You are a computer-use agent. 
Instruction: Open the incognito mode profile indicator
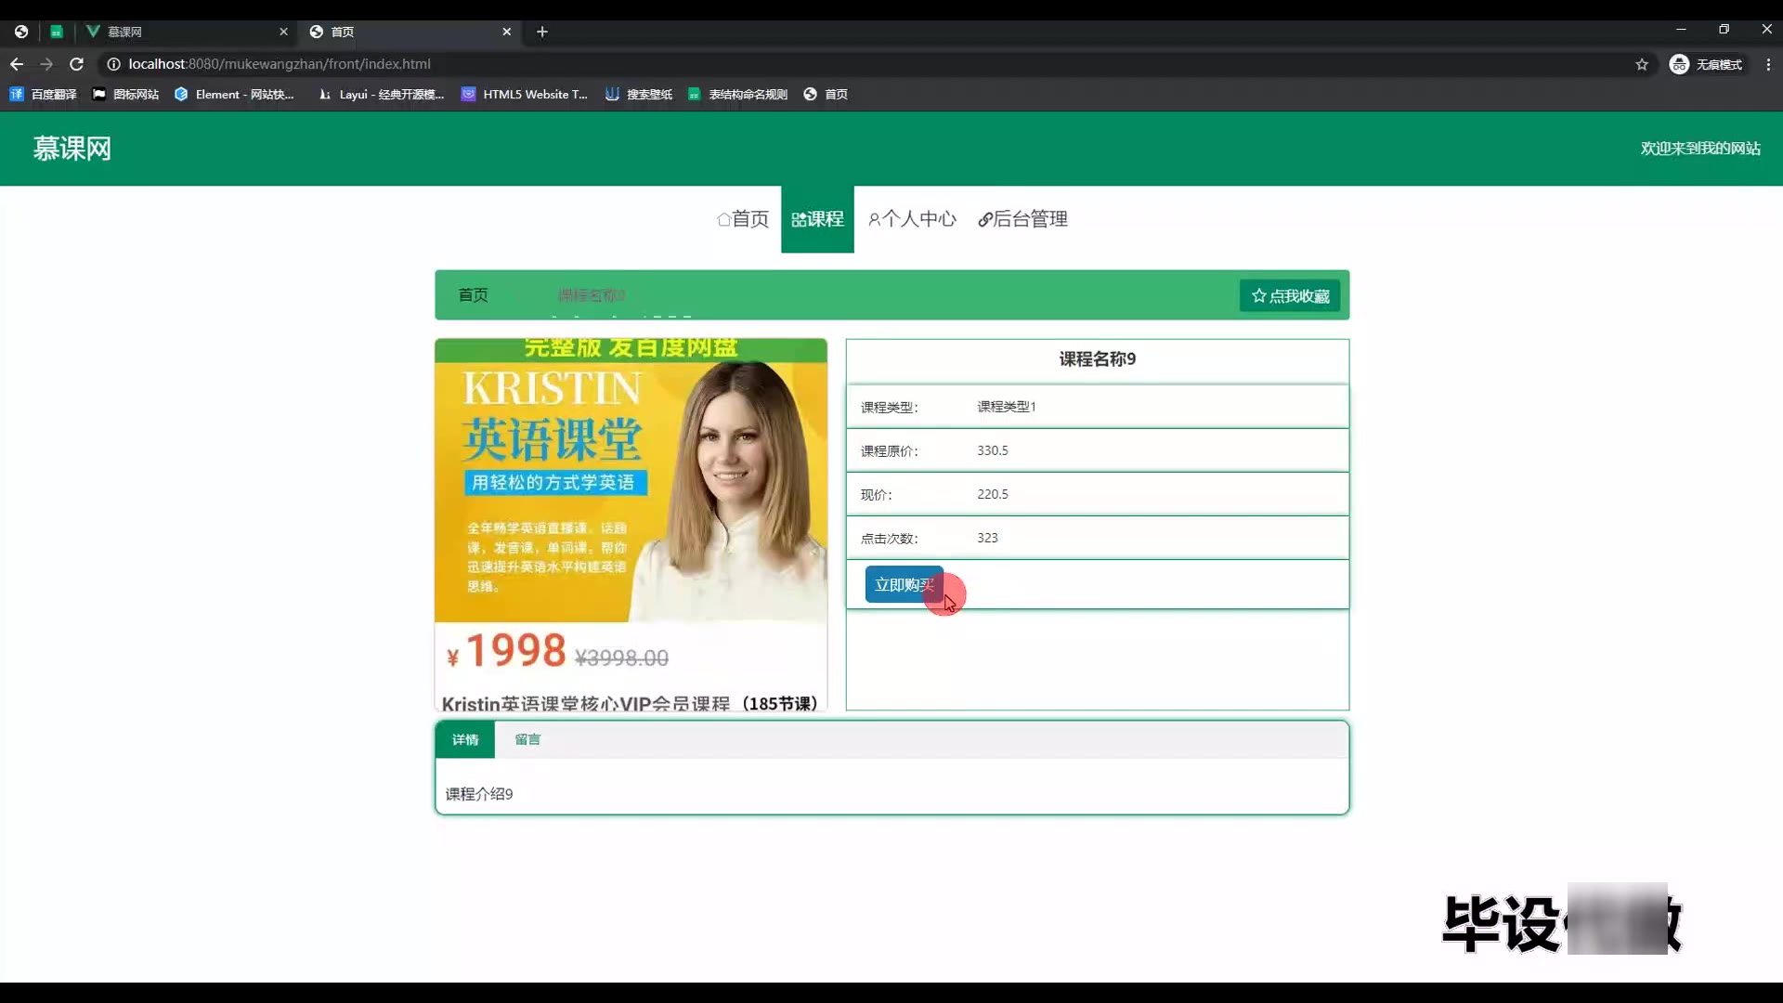pyautogui.click(x=1707, y=64)
